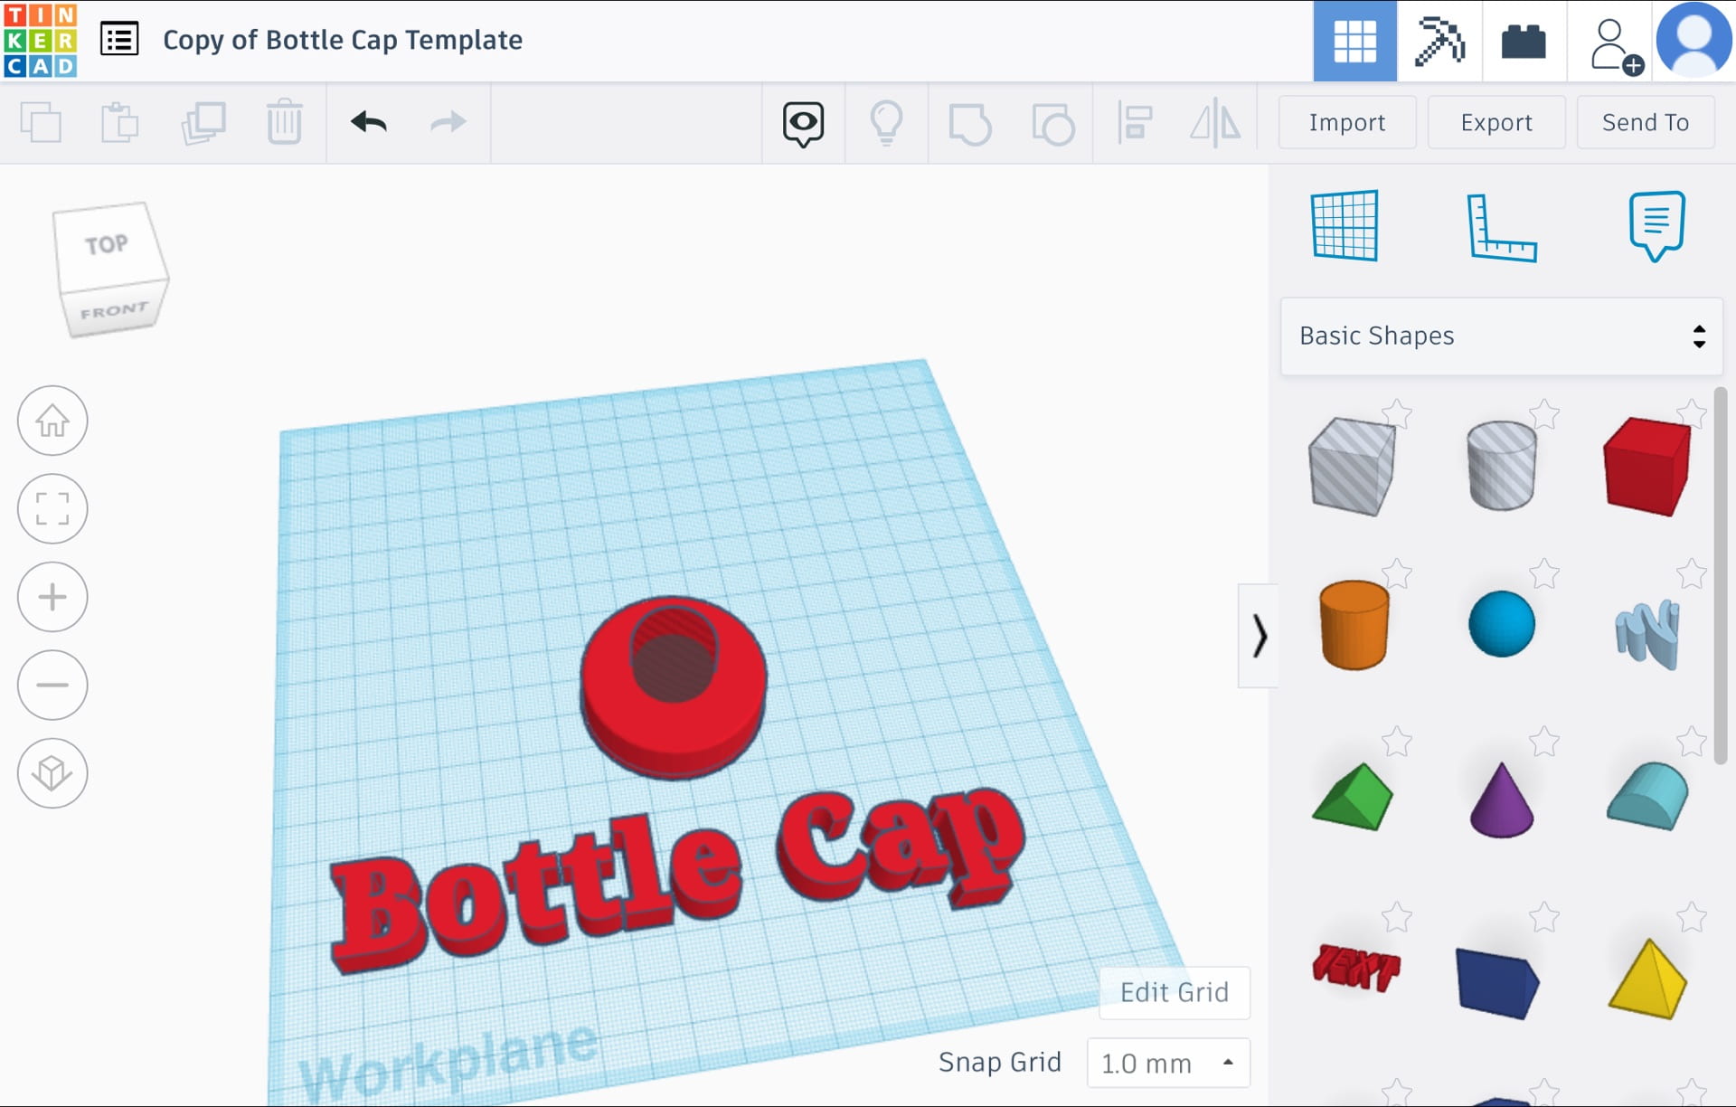Click the design title text
The image size is (1736, 1107).
(343, 40)
